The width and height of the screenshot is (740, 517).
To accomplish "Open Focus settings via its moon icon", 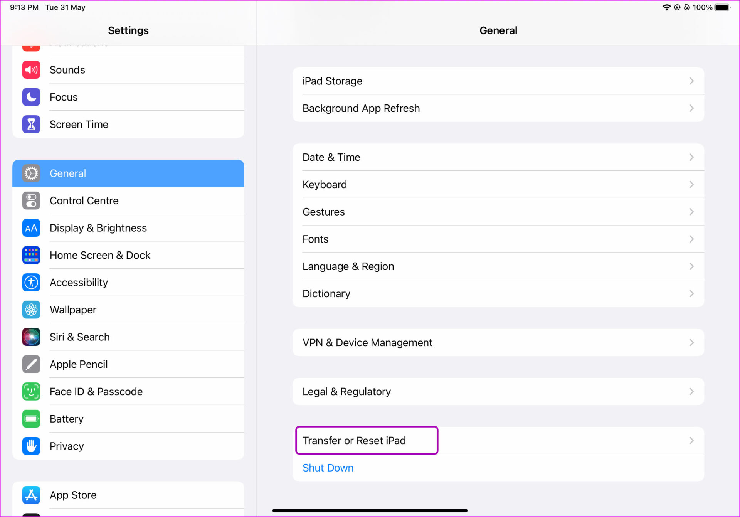I will (31, 97).
